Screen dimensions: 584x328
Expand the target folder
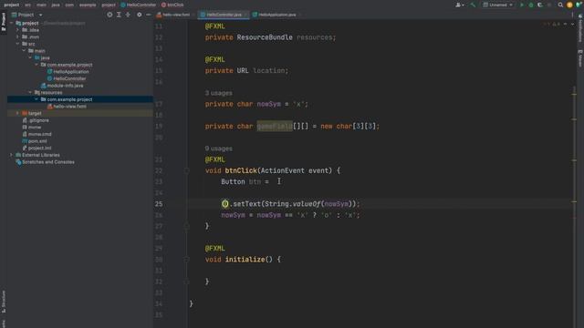[17, 113]
